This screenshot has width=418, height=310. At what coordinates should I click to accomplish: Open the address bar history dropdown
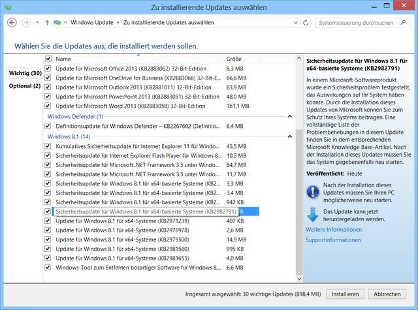pos(295,23)
